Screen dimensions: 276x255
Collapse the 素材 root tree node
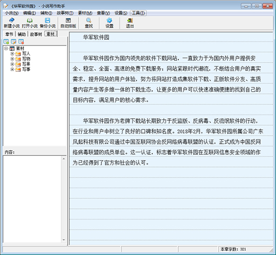(x=6, y=48)
